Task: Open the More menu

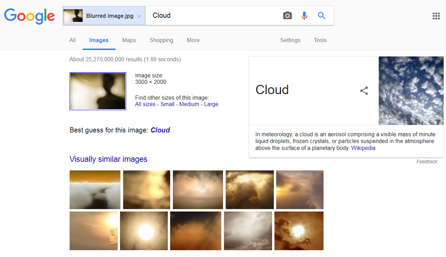Action: pos(193,40)
